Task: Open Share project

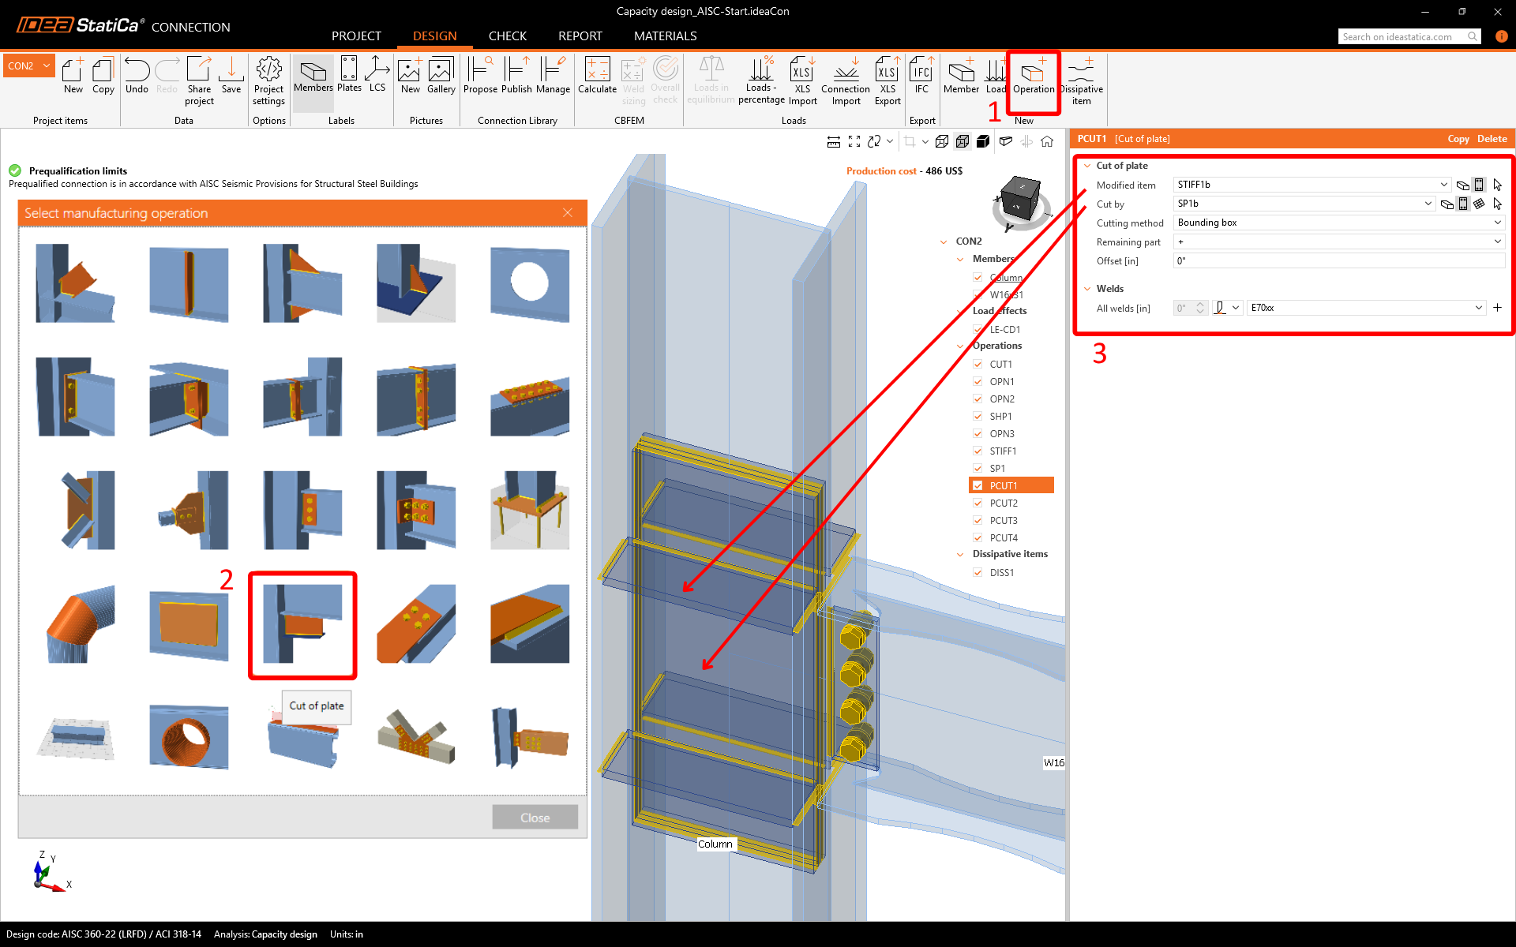Action: [199, 80]
